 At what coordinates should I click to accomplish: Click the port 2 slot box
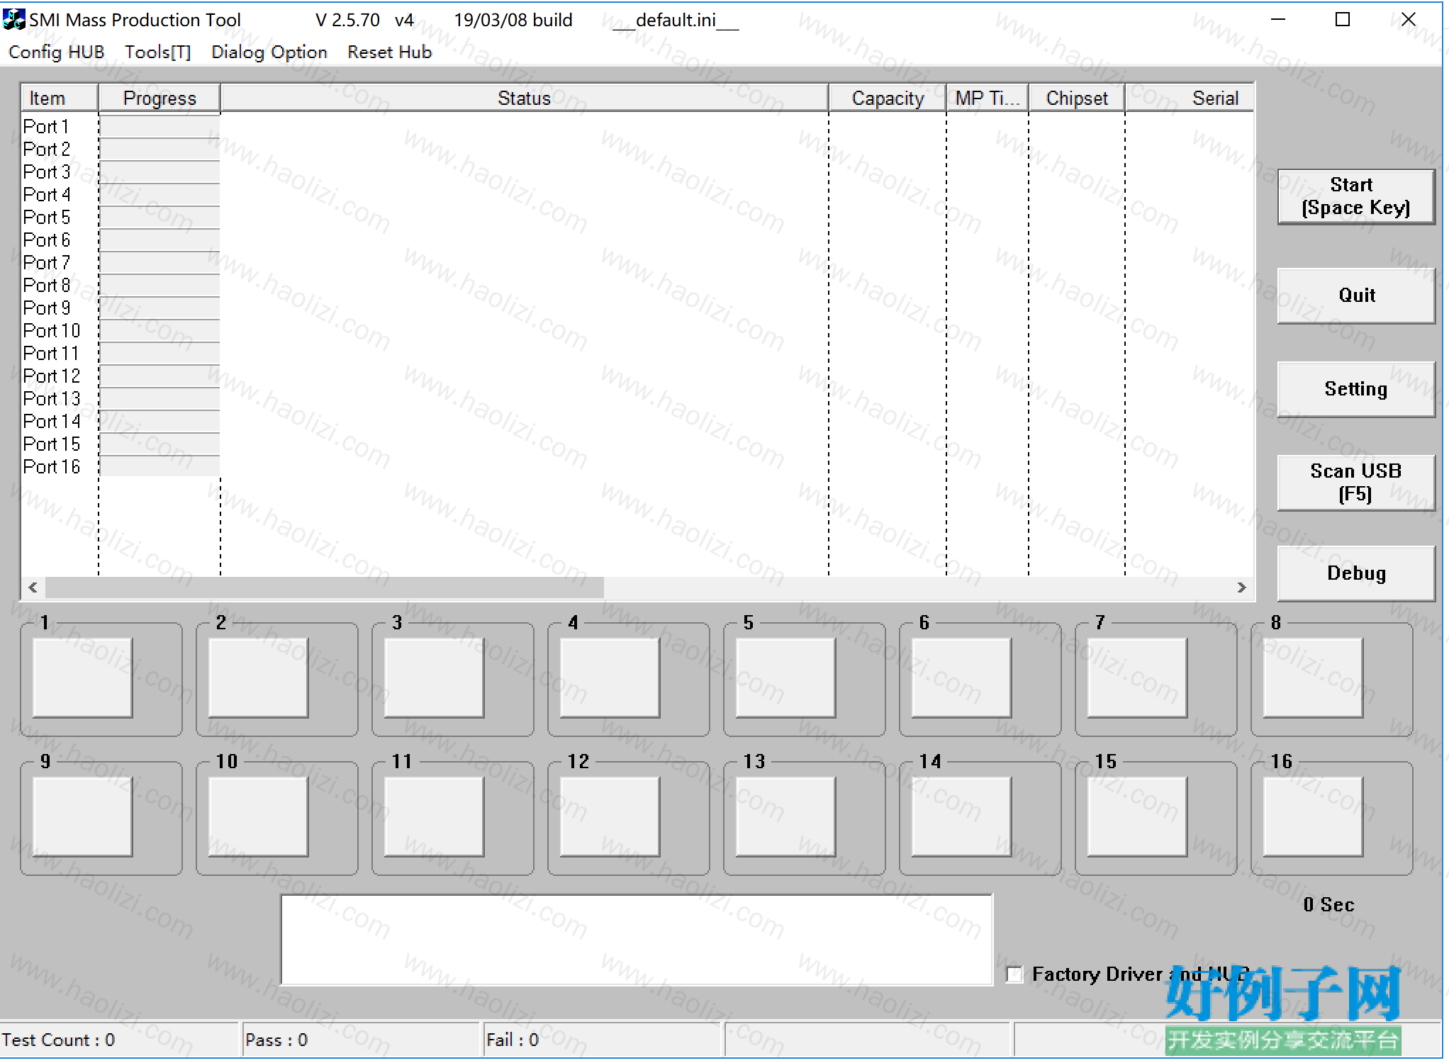click(258, 677)
